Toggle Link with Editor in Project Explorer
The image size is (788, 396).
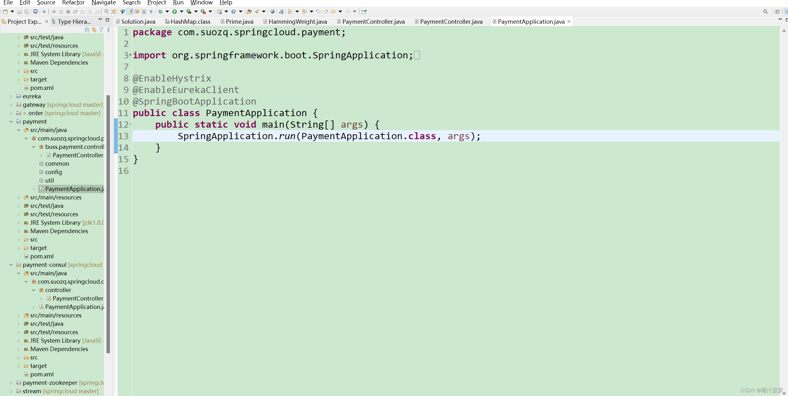click(x=94, y=30)
